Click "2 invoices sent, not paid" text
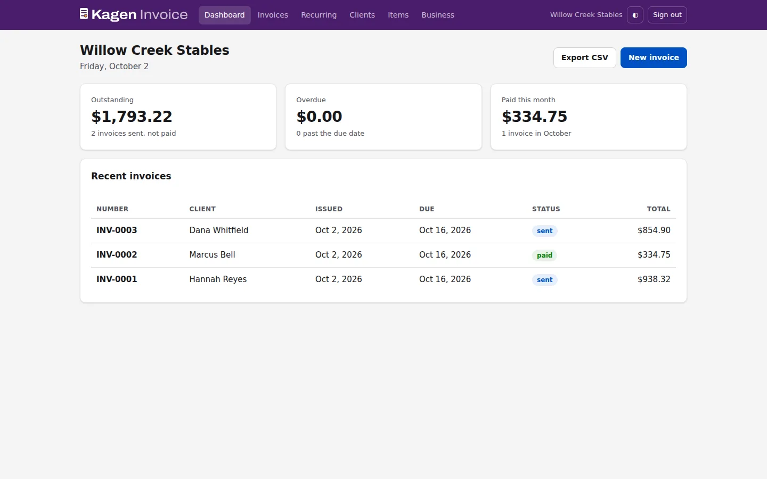The height and width of the screenshot is (479, 767). click(133, 134)
